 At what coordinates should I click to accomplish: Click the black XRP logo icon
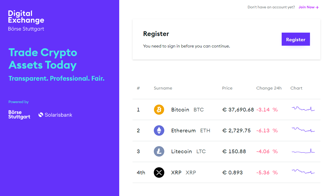[x=159, y=173]
